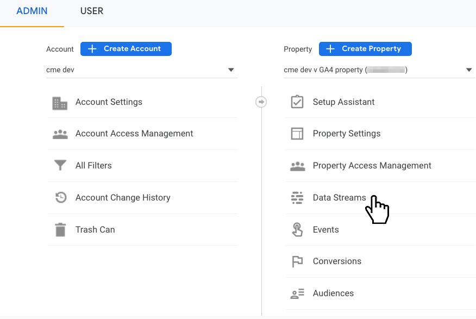
Task: Click plus icon in Create Account button
Action: point(92,49)
